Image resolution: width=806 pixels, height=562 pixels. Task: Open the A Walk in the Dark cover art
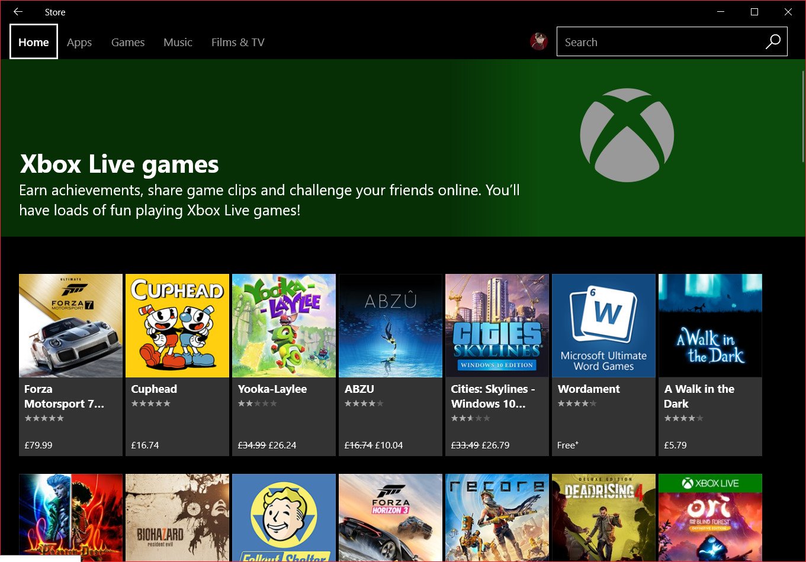(711, 325)
